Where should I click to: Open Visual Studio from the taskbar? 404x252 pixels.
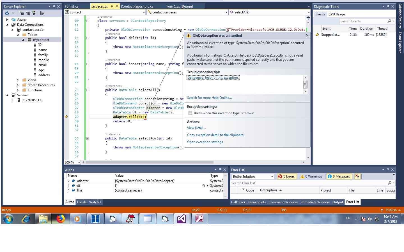coord(182,219)
